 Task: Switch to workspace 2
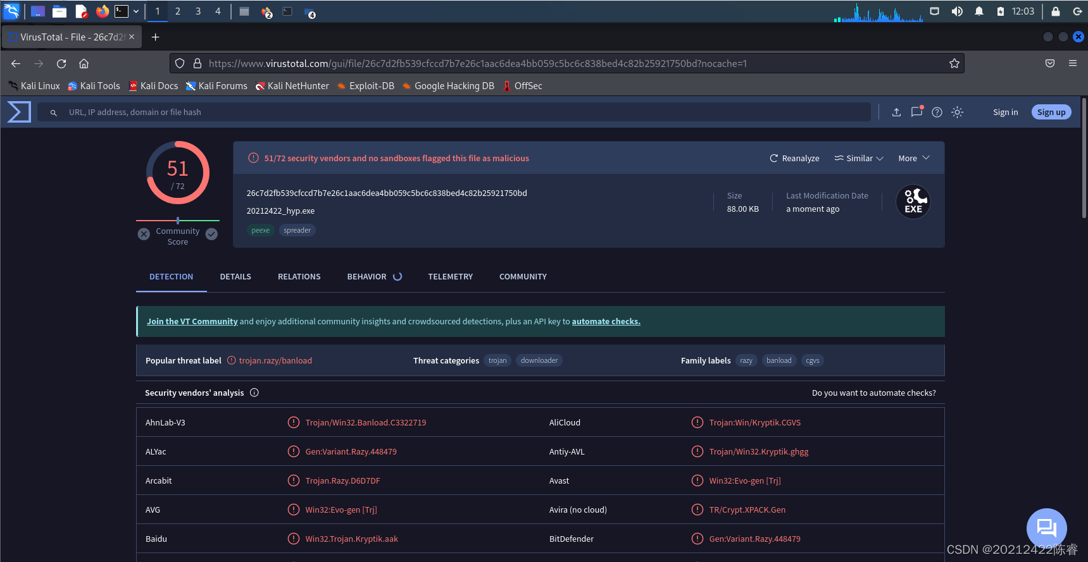pos(178,11)
